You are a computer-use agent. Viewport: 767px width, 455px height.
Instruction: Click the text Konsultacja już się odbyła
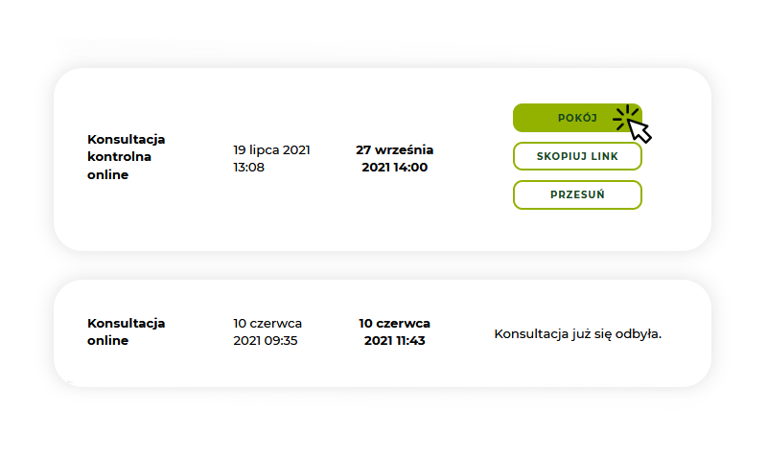pos(578,333)
